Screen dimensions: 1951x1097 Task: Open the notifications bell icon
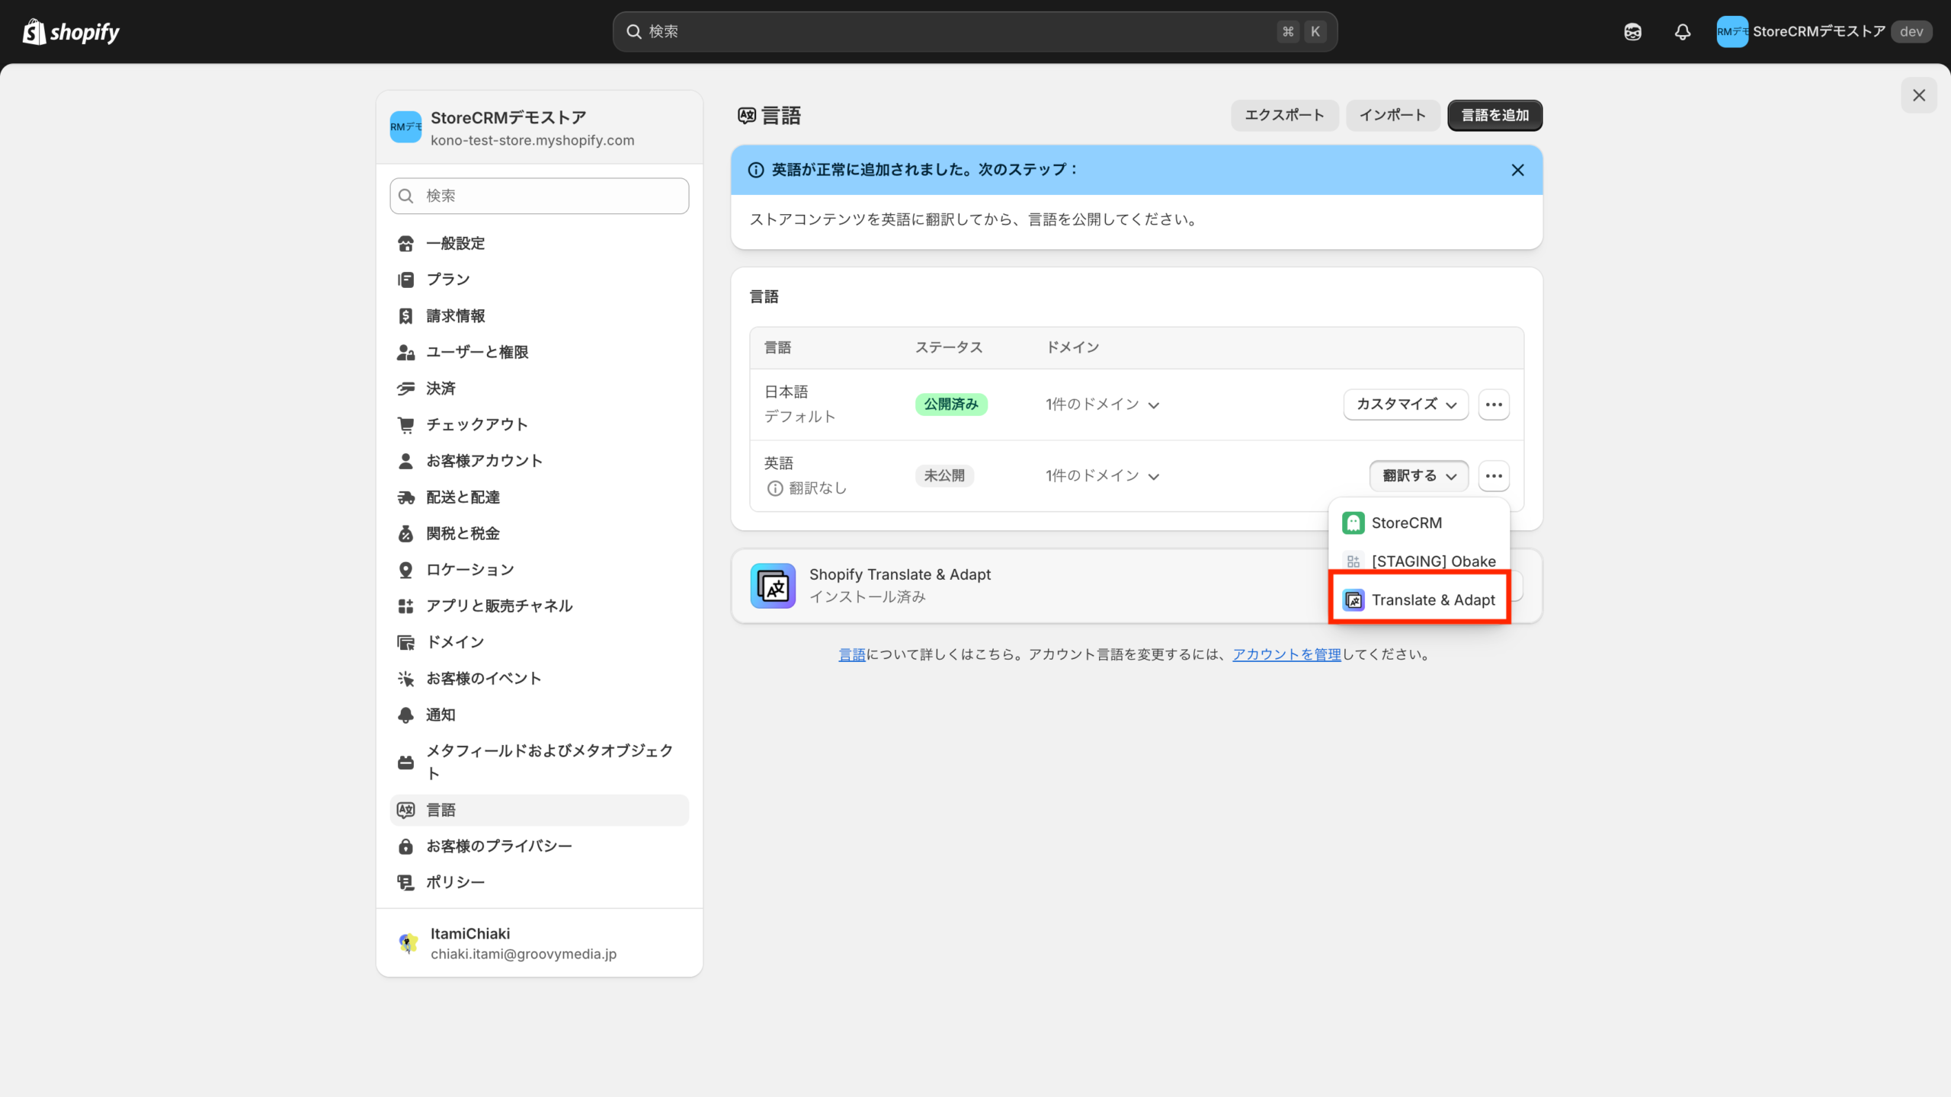(1682, 32)
